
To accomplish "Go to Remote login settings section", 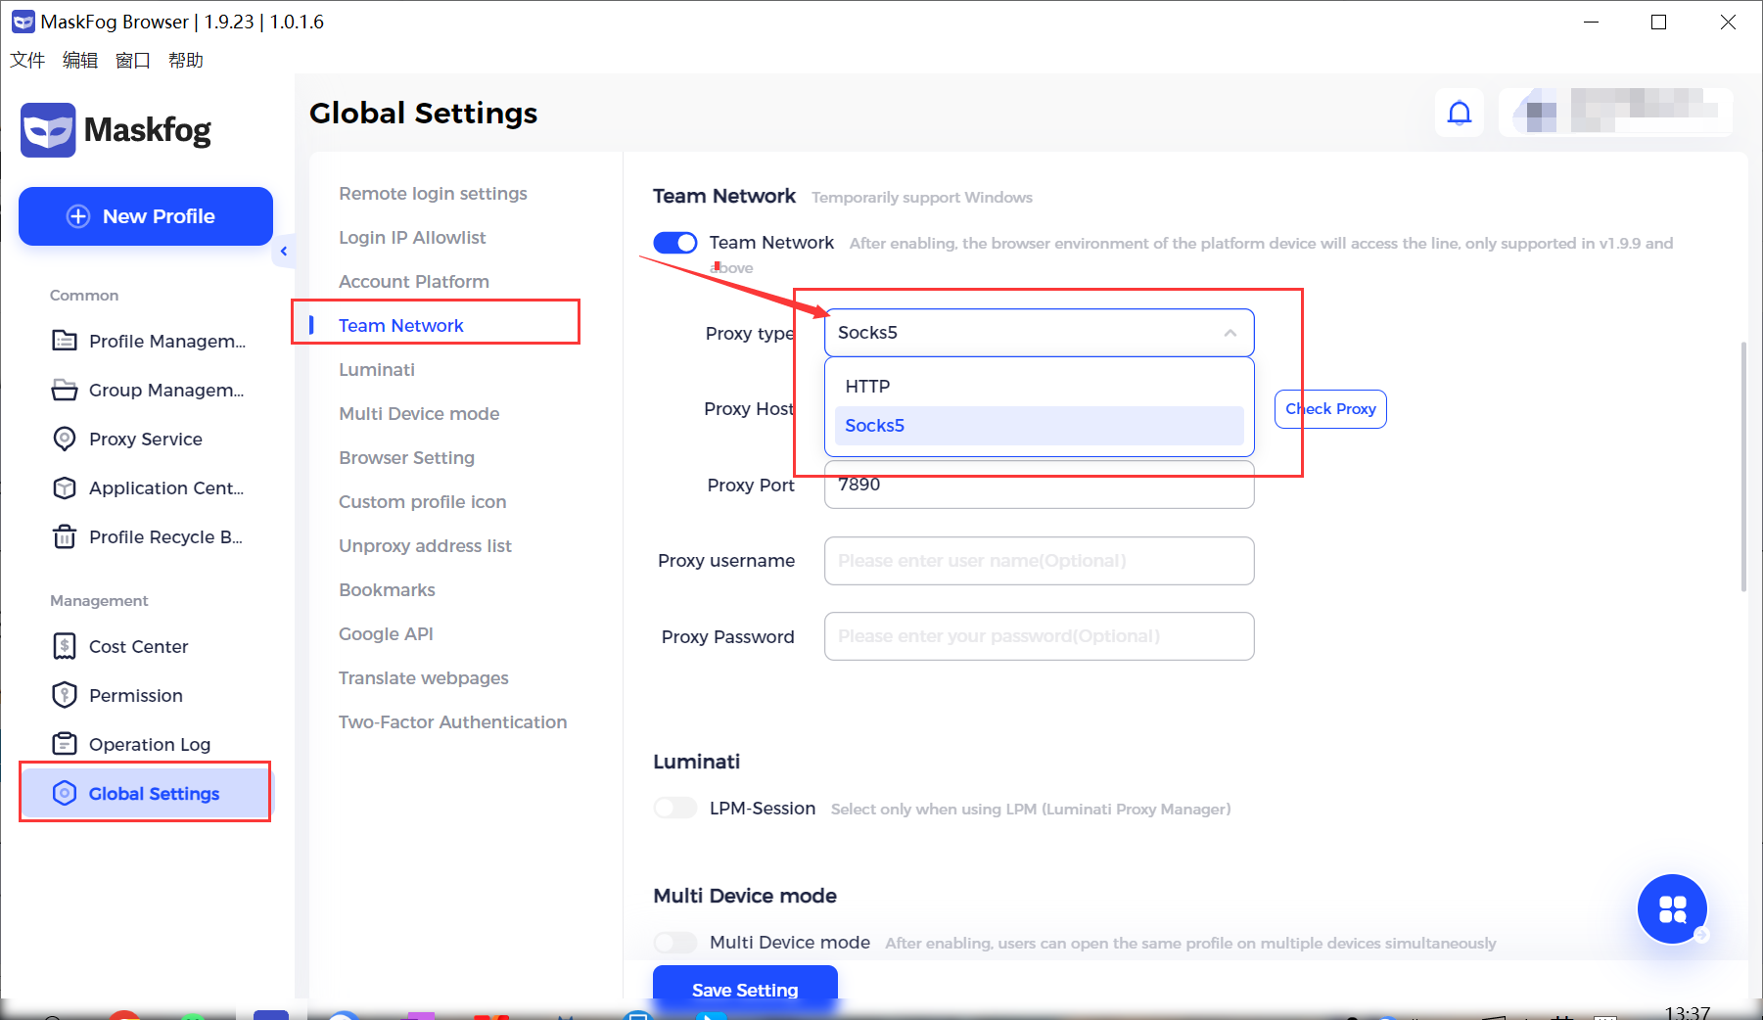I will tap(433, 194).
